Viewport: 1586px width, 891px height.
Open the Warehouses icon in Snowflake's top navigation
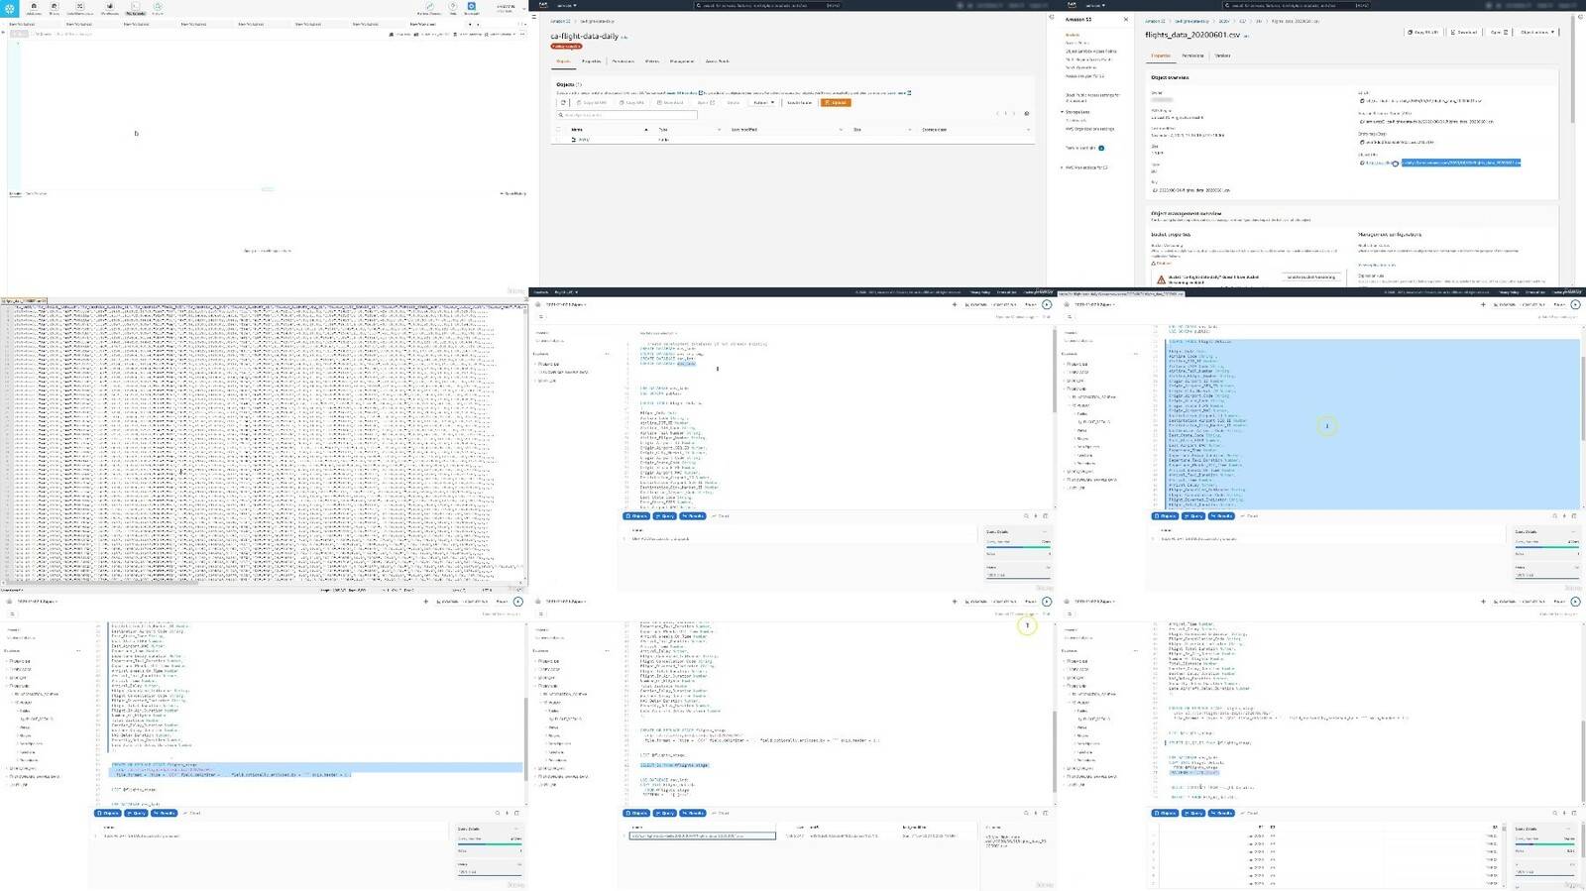click(x=110, y=9)
